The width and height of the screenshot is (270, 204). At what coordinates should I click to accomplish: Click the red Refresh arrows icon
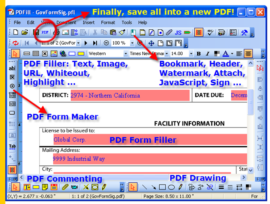[x=15, y=43]
